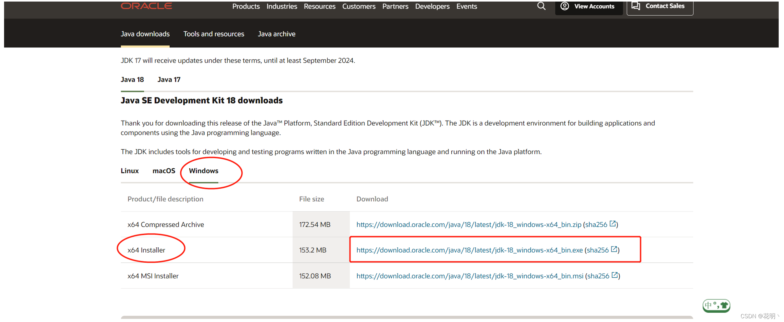
Task: Click the View Accounts user icon
Action: pyautogui.click(x=564, y=6)
